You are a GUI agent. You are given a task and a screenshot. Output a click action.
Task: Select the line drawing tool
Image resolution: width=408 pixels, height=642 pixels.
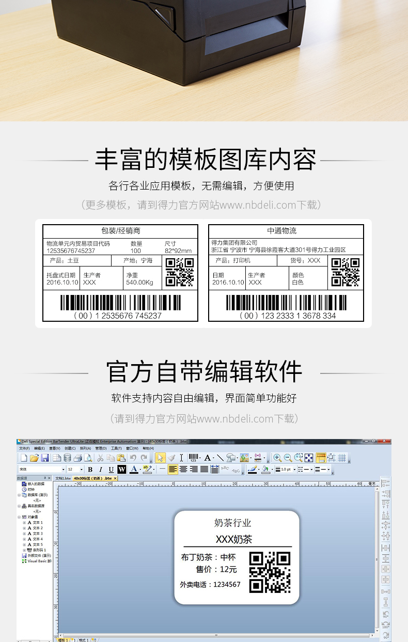tap(221, 458)
